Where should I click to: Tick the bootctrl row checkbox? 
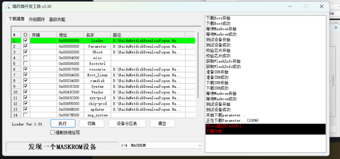(x=25, y=63)
